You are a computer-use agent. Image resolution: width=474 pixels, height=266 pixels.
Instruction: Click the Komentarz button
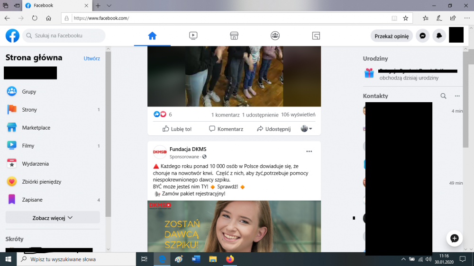226,129
